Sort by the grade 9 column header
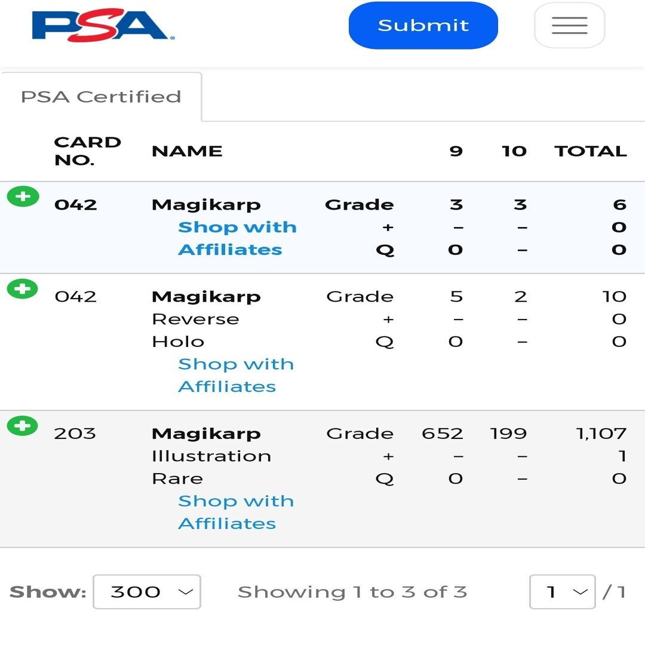The height and width of the screenshot is (645, 645). (x=456, y=151)
